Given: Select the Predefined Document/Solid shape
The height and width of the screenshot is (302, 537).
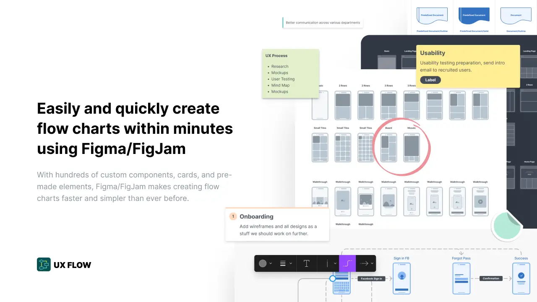Looking at the screenshot, I should [x=474, y=16].
